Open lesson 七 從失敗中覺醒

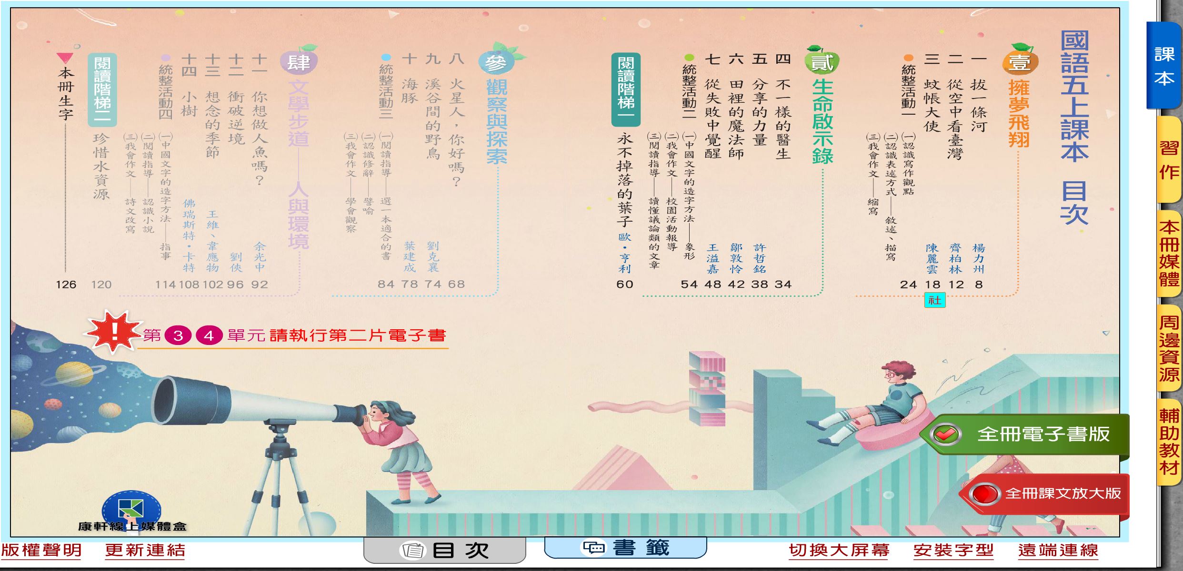(x=713, y=106)
